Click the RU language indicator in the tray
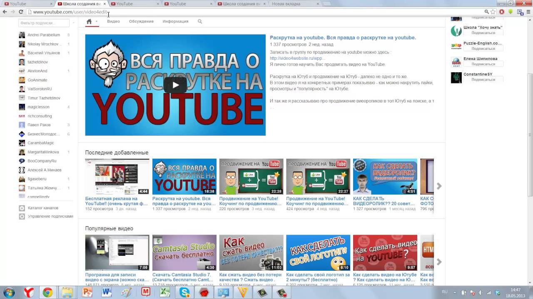This screenshot has width=533, height=299. [x=444, y=292]
